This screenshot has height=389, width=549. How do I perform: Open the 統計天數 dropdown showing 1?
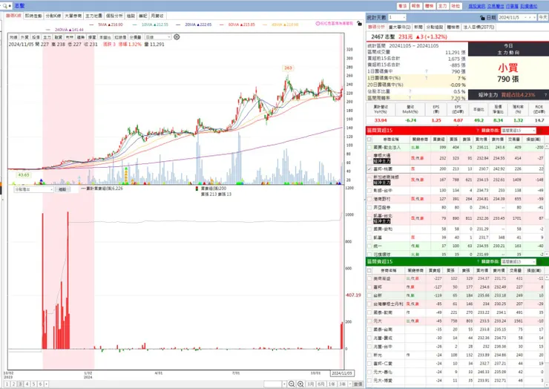(x=397, y=17)
